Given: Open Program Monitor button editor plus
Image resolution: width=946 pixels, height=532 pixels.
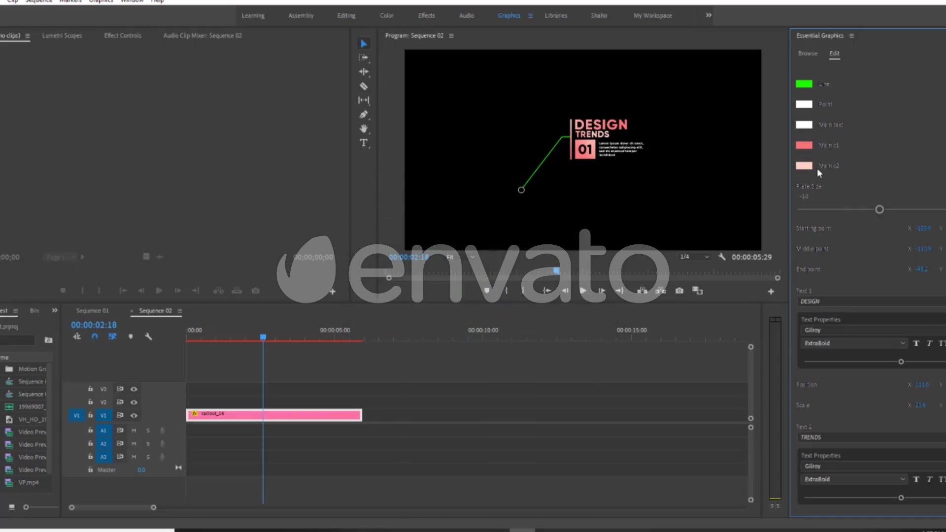Looking at the screenshot, I should click(x=771, y=292).
